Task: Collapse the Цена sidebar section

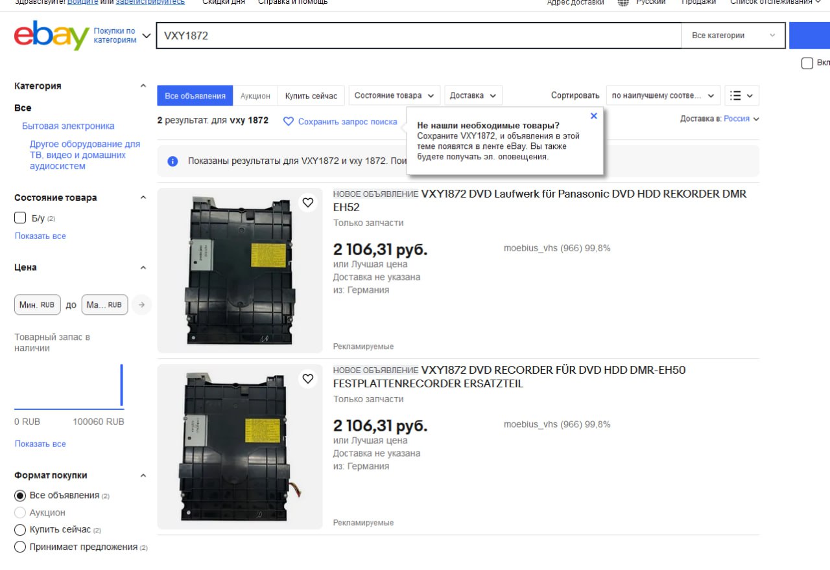Action: (x=143, y=268)
